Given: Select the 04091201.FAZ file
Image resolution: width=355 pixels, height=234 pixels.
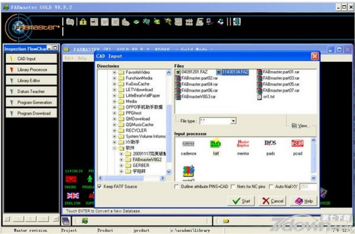Looking at the screenshot, I should (192, 72).
